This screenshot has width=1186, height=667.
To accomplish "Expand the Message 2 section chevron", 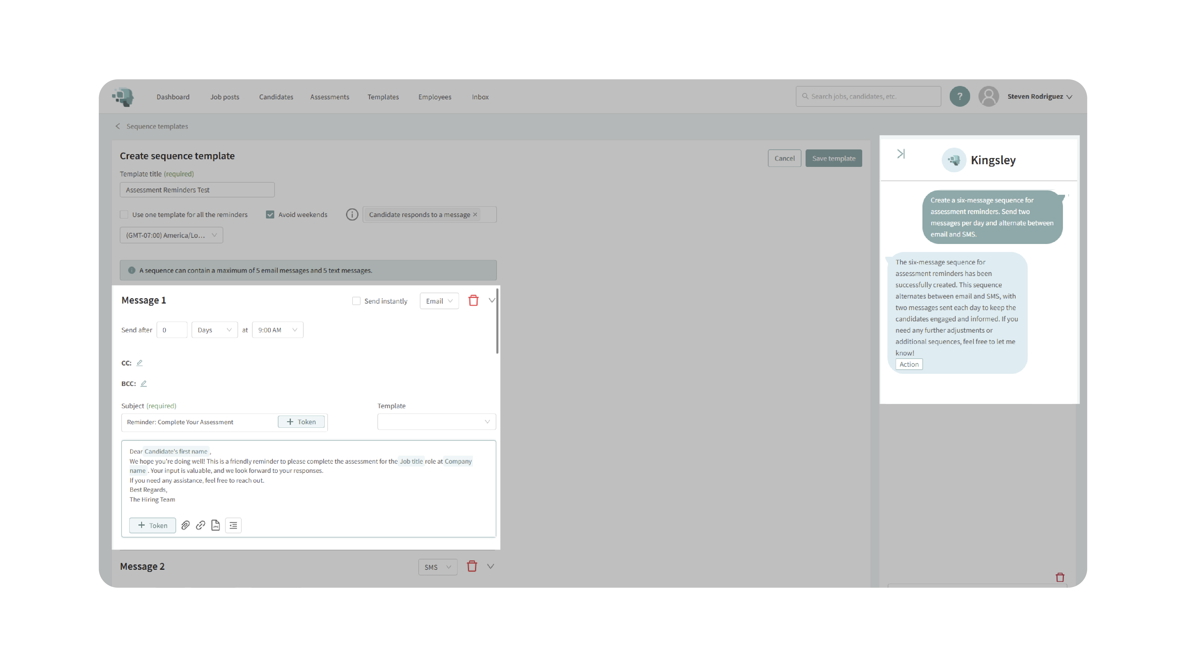I will click(x=490, y=567).
